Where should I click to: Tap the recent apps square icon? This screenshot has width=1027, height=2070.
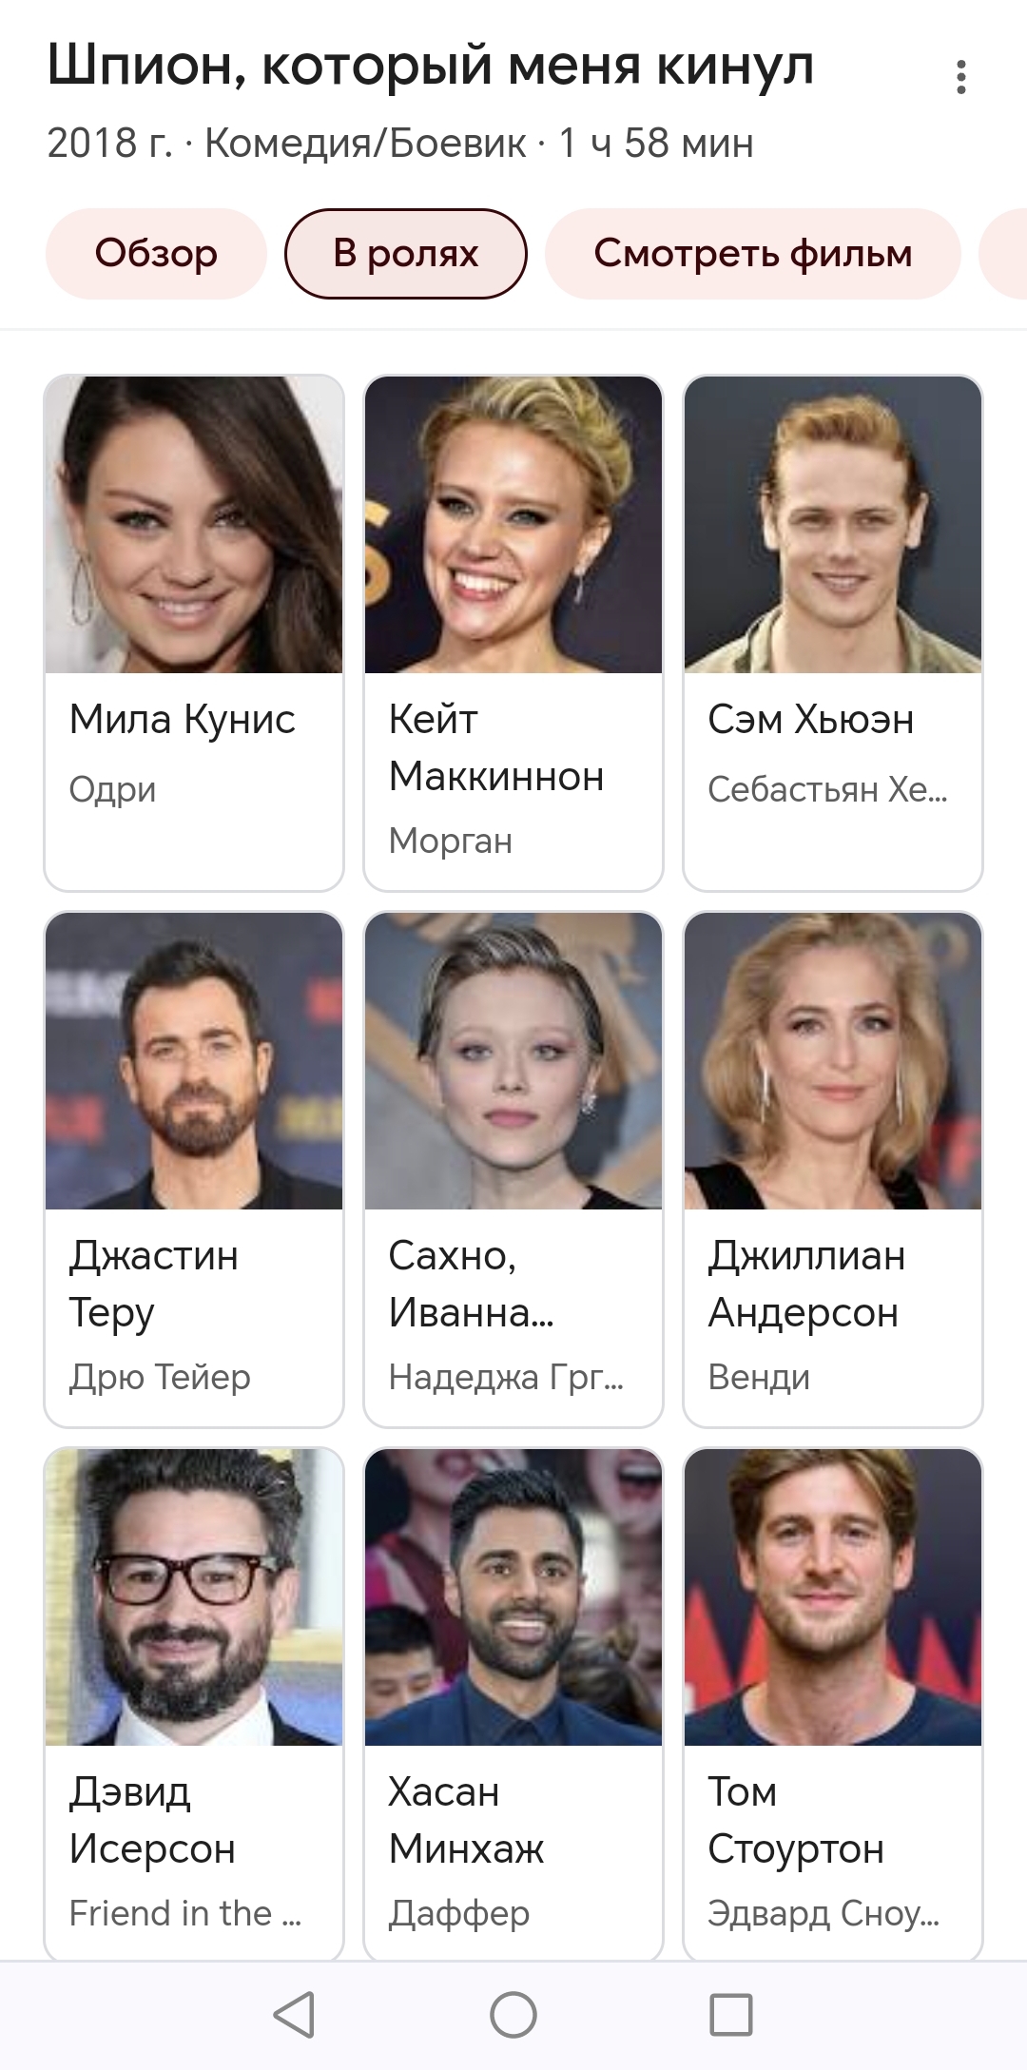coord(731,2014)
